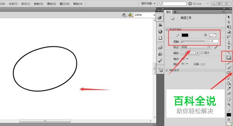Select the Hand tool
This screenshot has height=126, width=233.
[x=229, y=99]
